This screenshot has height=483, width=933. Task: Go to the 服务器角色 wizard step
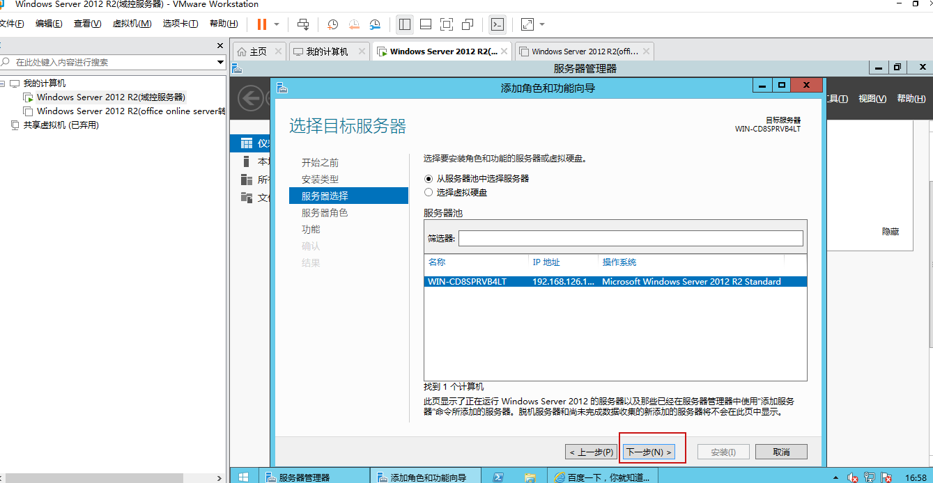[325, 213]
